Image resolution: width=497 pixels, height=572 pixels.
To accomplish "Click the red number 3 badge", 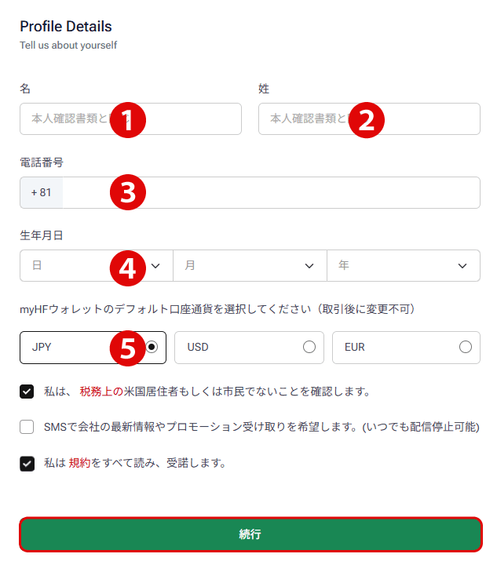I will (x=128, y=193).
